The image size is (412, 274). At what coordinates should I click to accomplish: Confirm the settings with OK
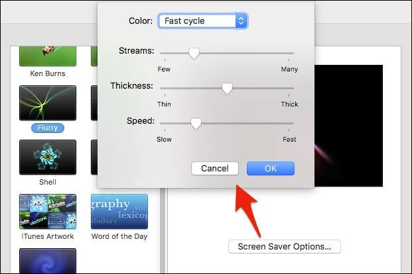coord(270,168)
